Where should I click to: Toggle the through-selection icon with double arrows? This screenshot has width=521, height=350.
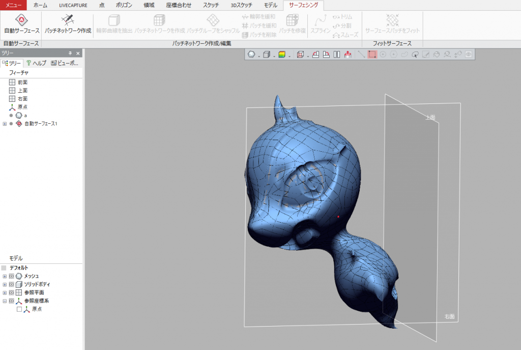(x=458, y=54)
